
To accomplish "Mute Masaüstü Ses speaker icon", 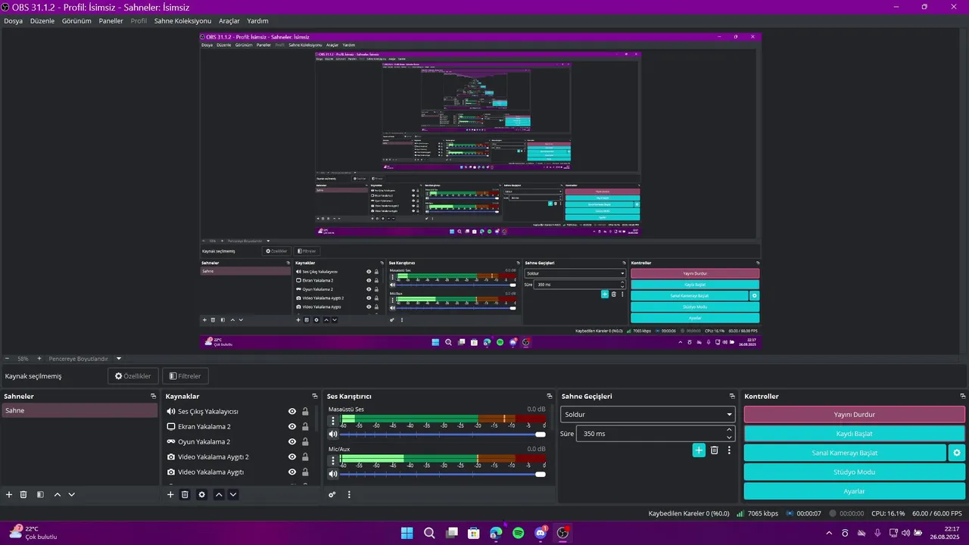I will (332, 434).
